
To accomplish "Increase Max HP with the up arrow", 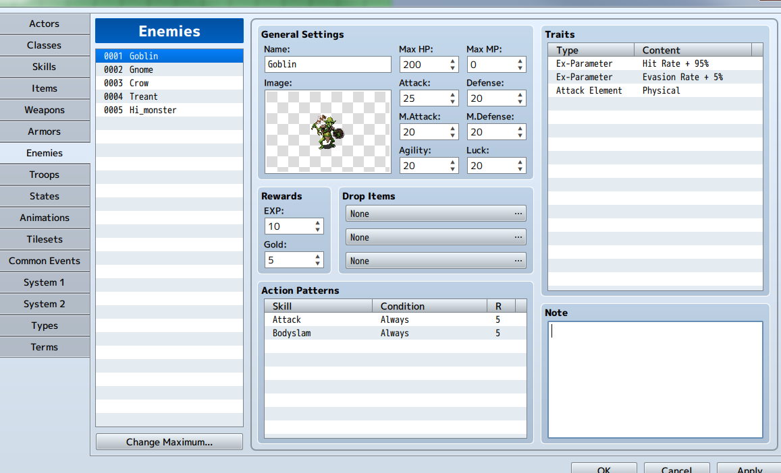I will 451,61.
